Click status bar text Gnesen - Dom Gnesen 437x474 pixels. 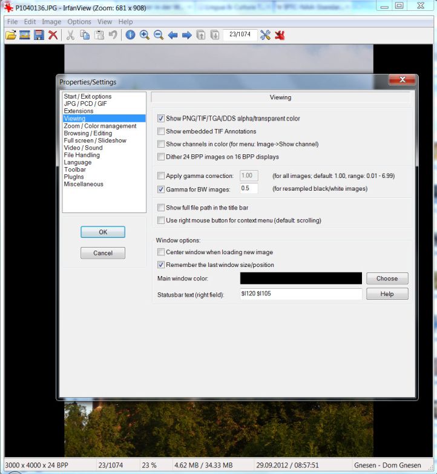(x=387, y=466)
